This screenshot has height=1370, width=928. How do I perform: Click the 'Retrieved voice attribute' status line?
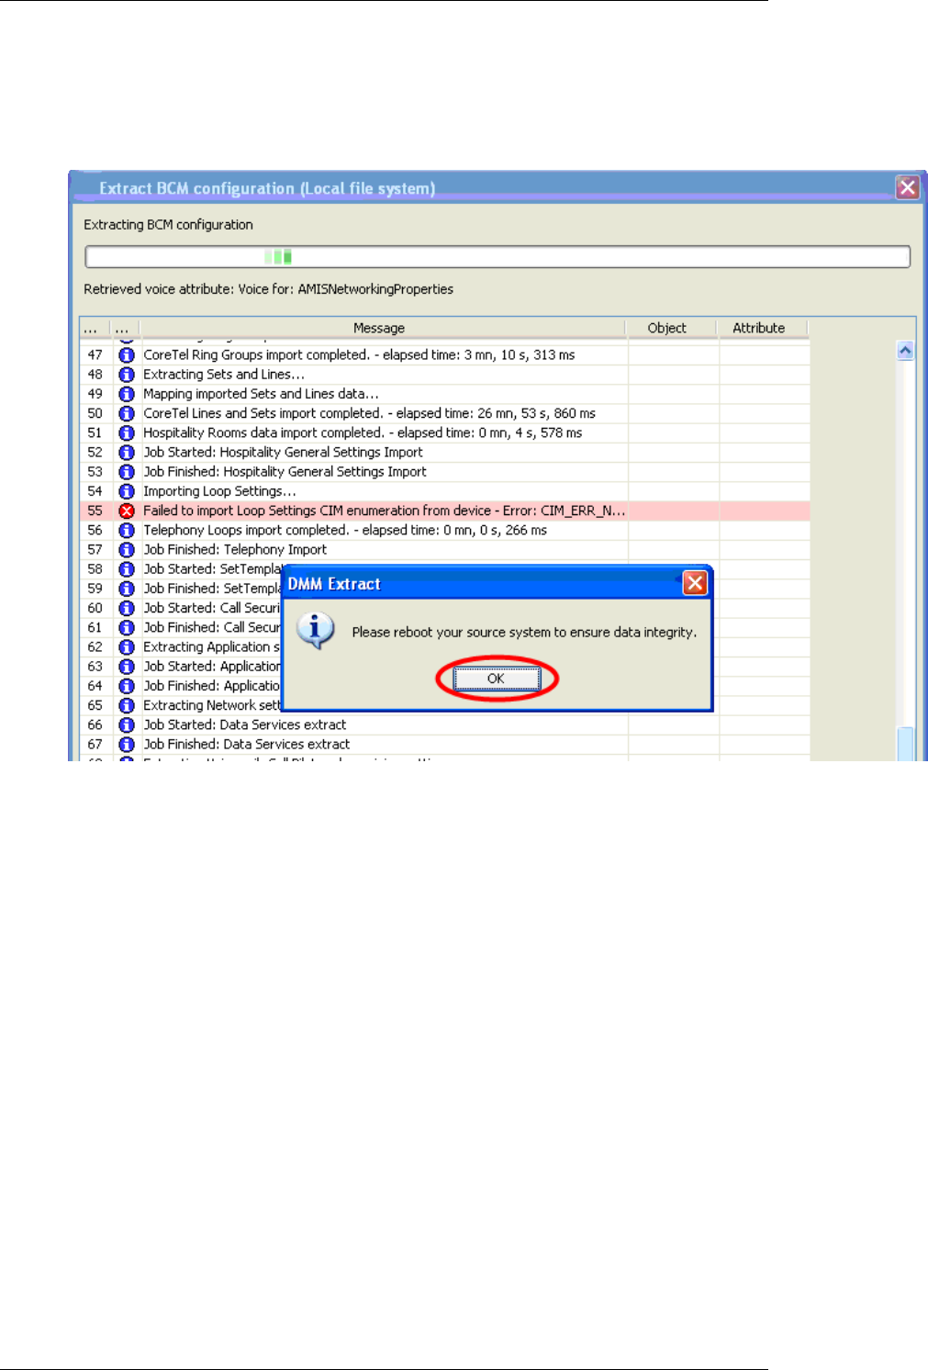[268, 289]
